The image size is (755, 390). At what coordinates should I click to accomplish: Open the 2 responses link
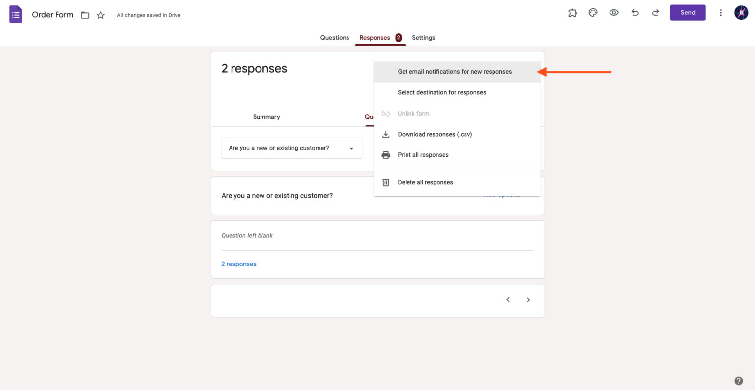tap(239, 263)
